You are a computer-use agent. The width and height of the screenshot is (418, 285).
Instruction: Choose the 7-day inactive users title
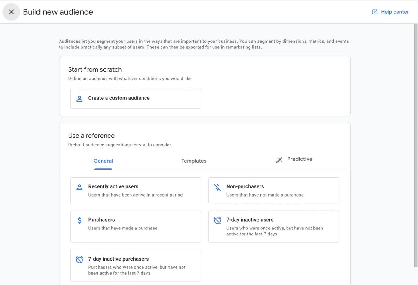pyautogui.click(x=250, y=220)
